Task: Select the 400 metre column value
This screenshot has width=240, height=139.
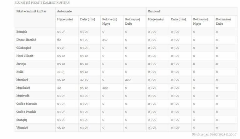Action: [105, 88]
